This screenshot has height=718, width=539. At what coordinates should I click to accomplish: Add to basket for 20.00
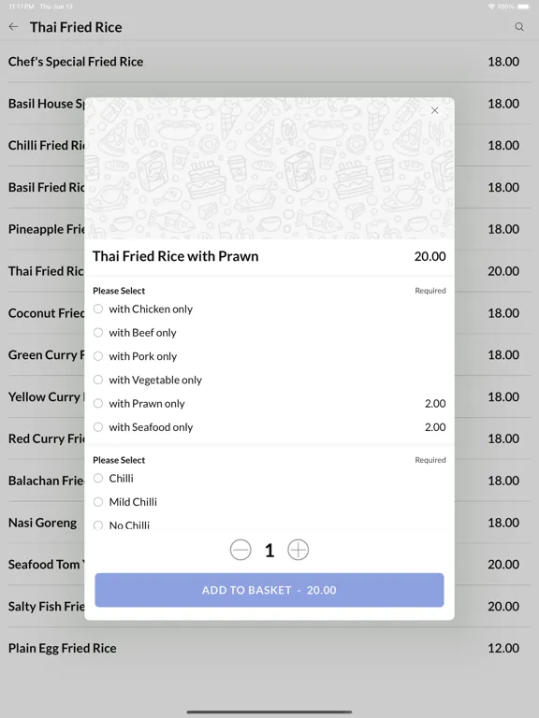(x=269, y=590)
